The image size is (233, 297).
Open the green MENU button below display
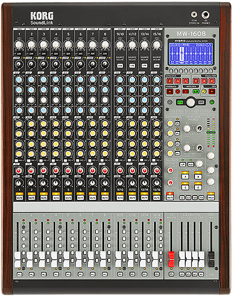point(180,102)
